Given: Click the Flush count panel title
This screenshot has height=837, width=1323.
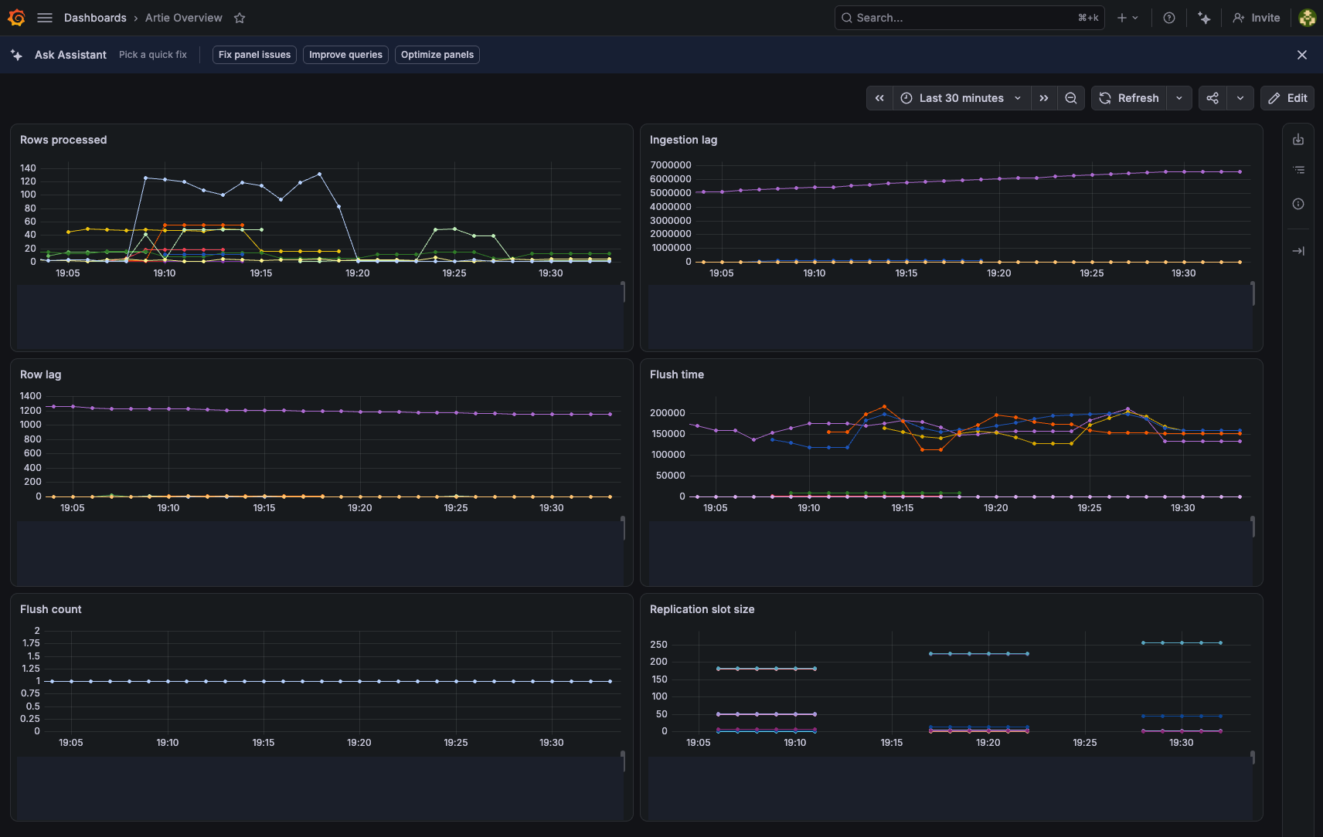Looking at the screenshot, I should 50,609.
